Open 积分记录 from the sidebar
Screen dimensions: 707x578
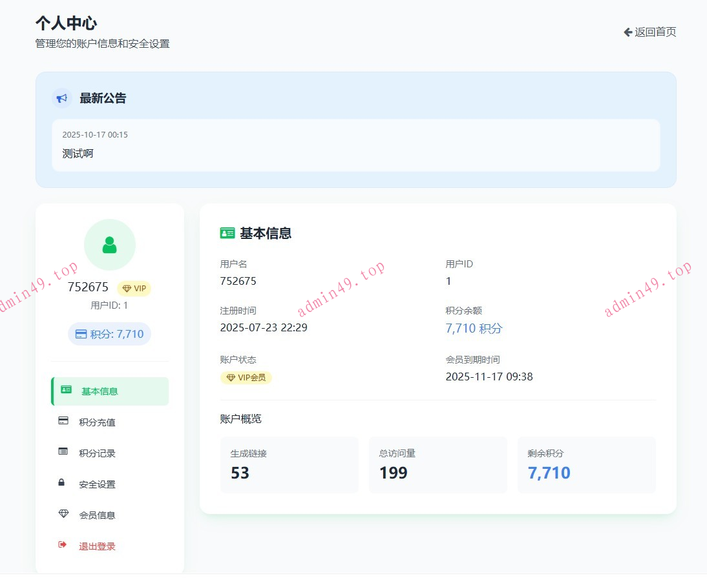[97, 453]
